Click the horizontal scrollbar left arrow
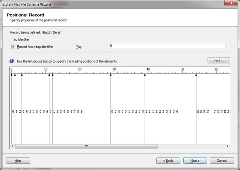 pyautogui.click(x=12, y=146)
